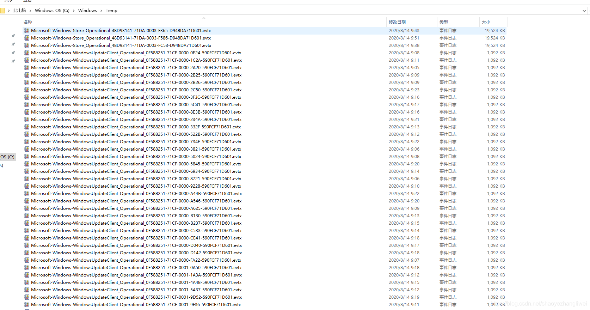This screenshot has height=310, width=590.
Task: Select file name ending 0000-B237-590FCF71D601.evtx
Action: click(136, 223)
